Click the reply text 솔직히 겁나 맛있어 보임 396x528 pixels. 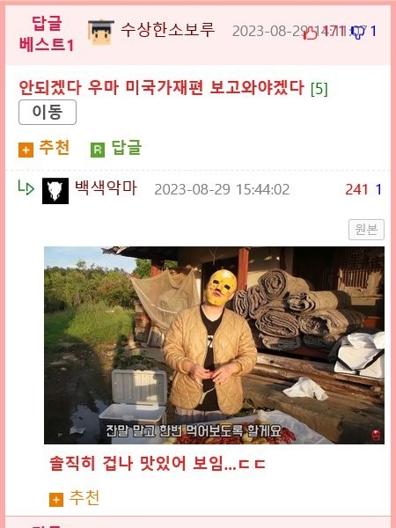[x=157, y=464]
